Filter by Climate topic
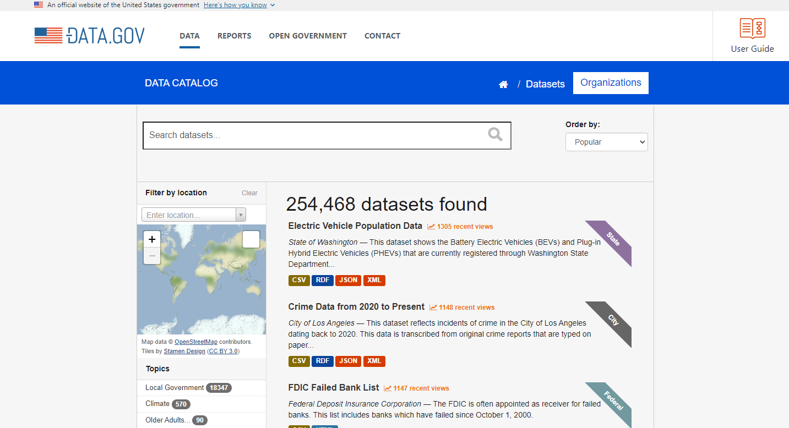Screen dimensions: 789x428 click(202, 404)
